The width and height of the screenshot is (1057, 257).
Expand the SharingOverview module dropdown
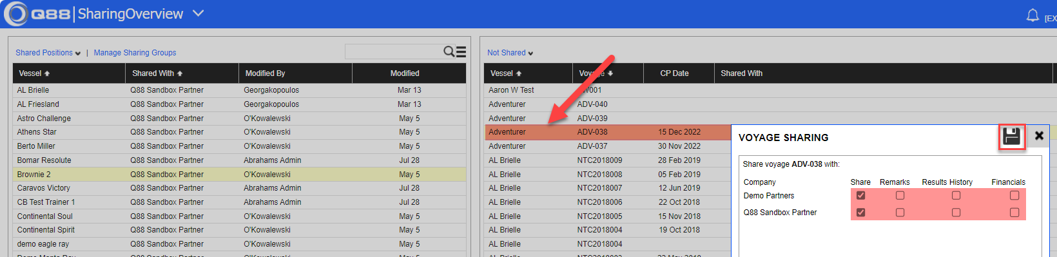(x=199, y=14)
